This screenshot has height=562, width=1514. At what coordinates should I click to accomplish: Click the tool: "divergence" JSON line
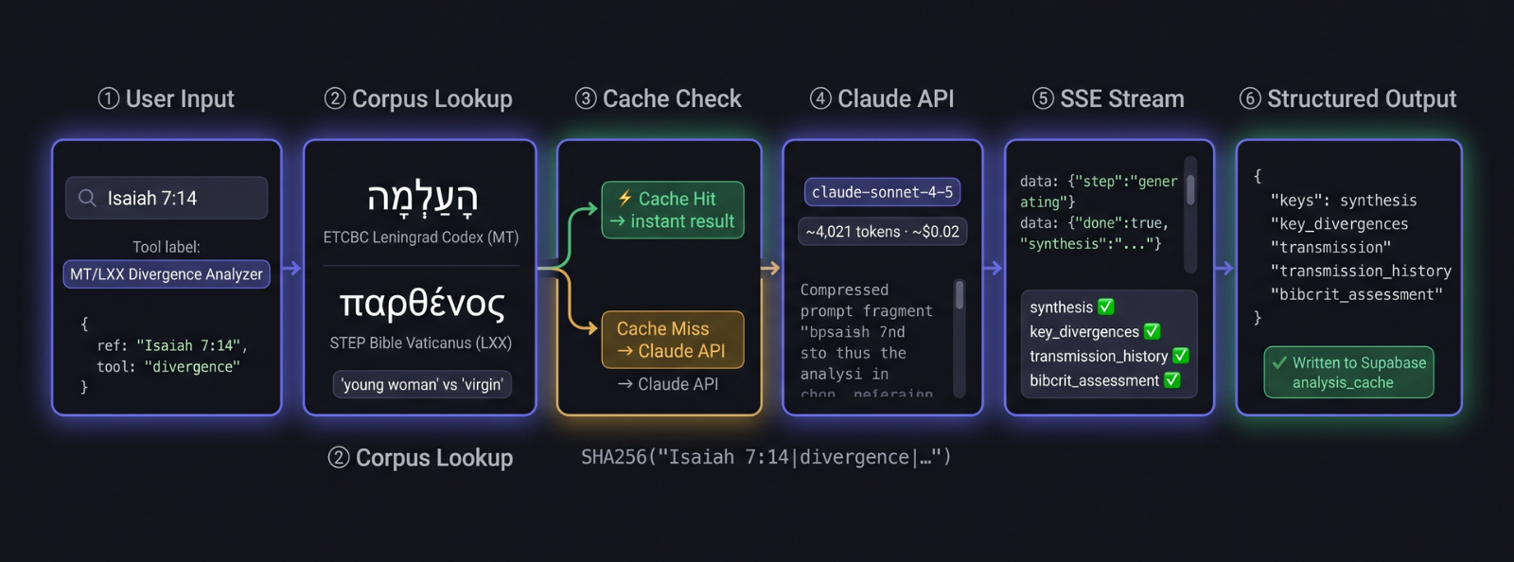(168, 367)
